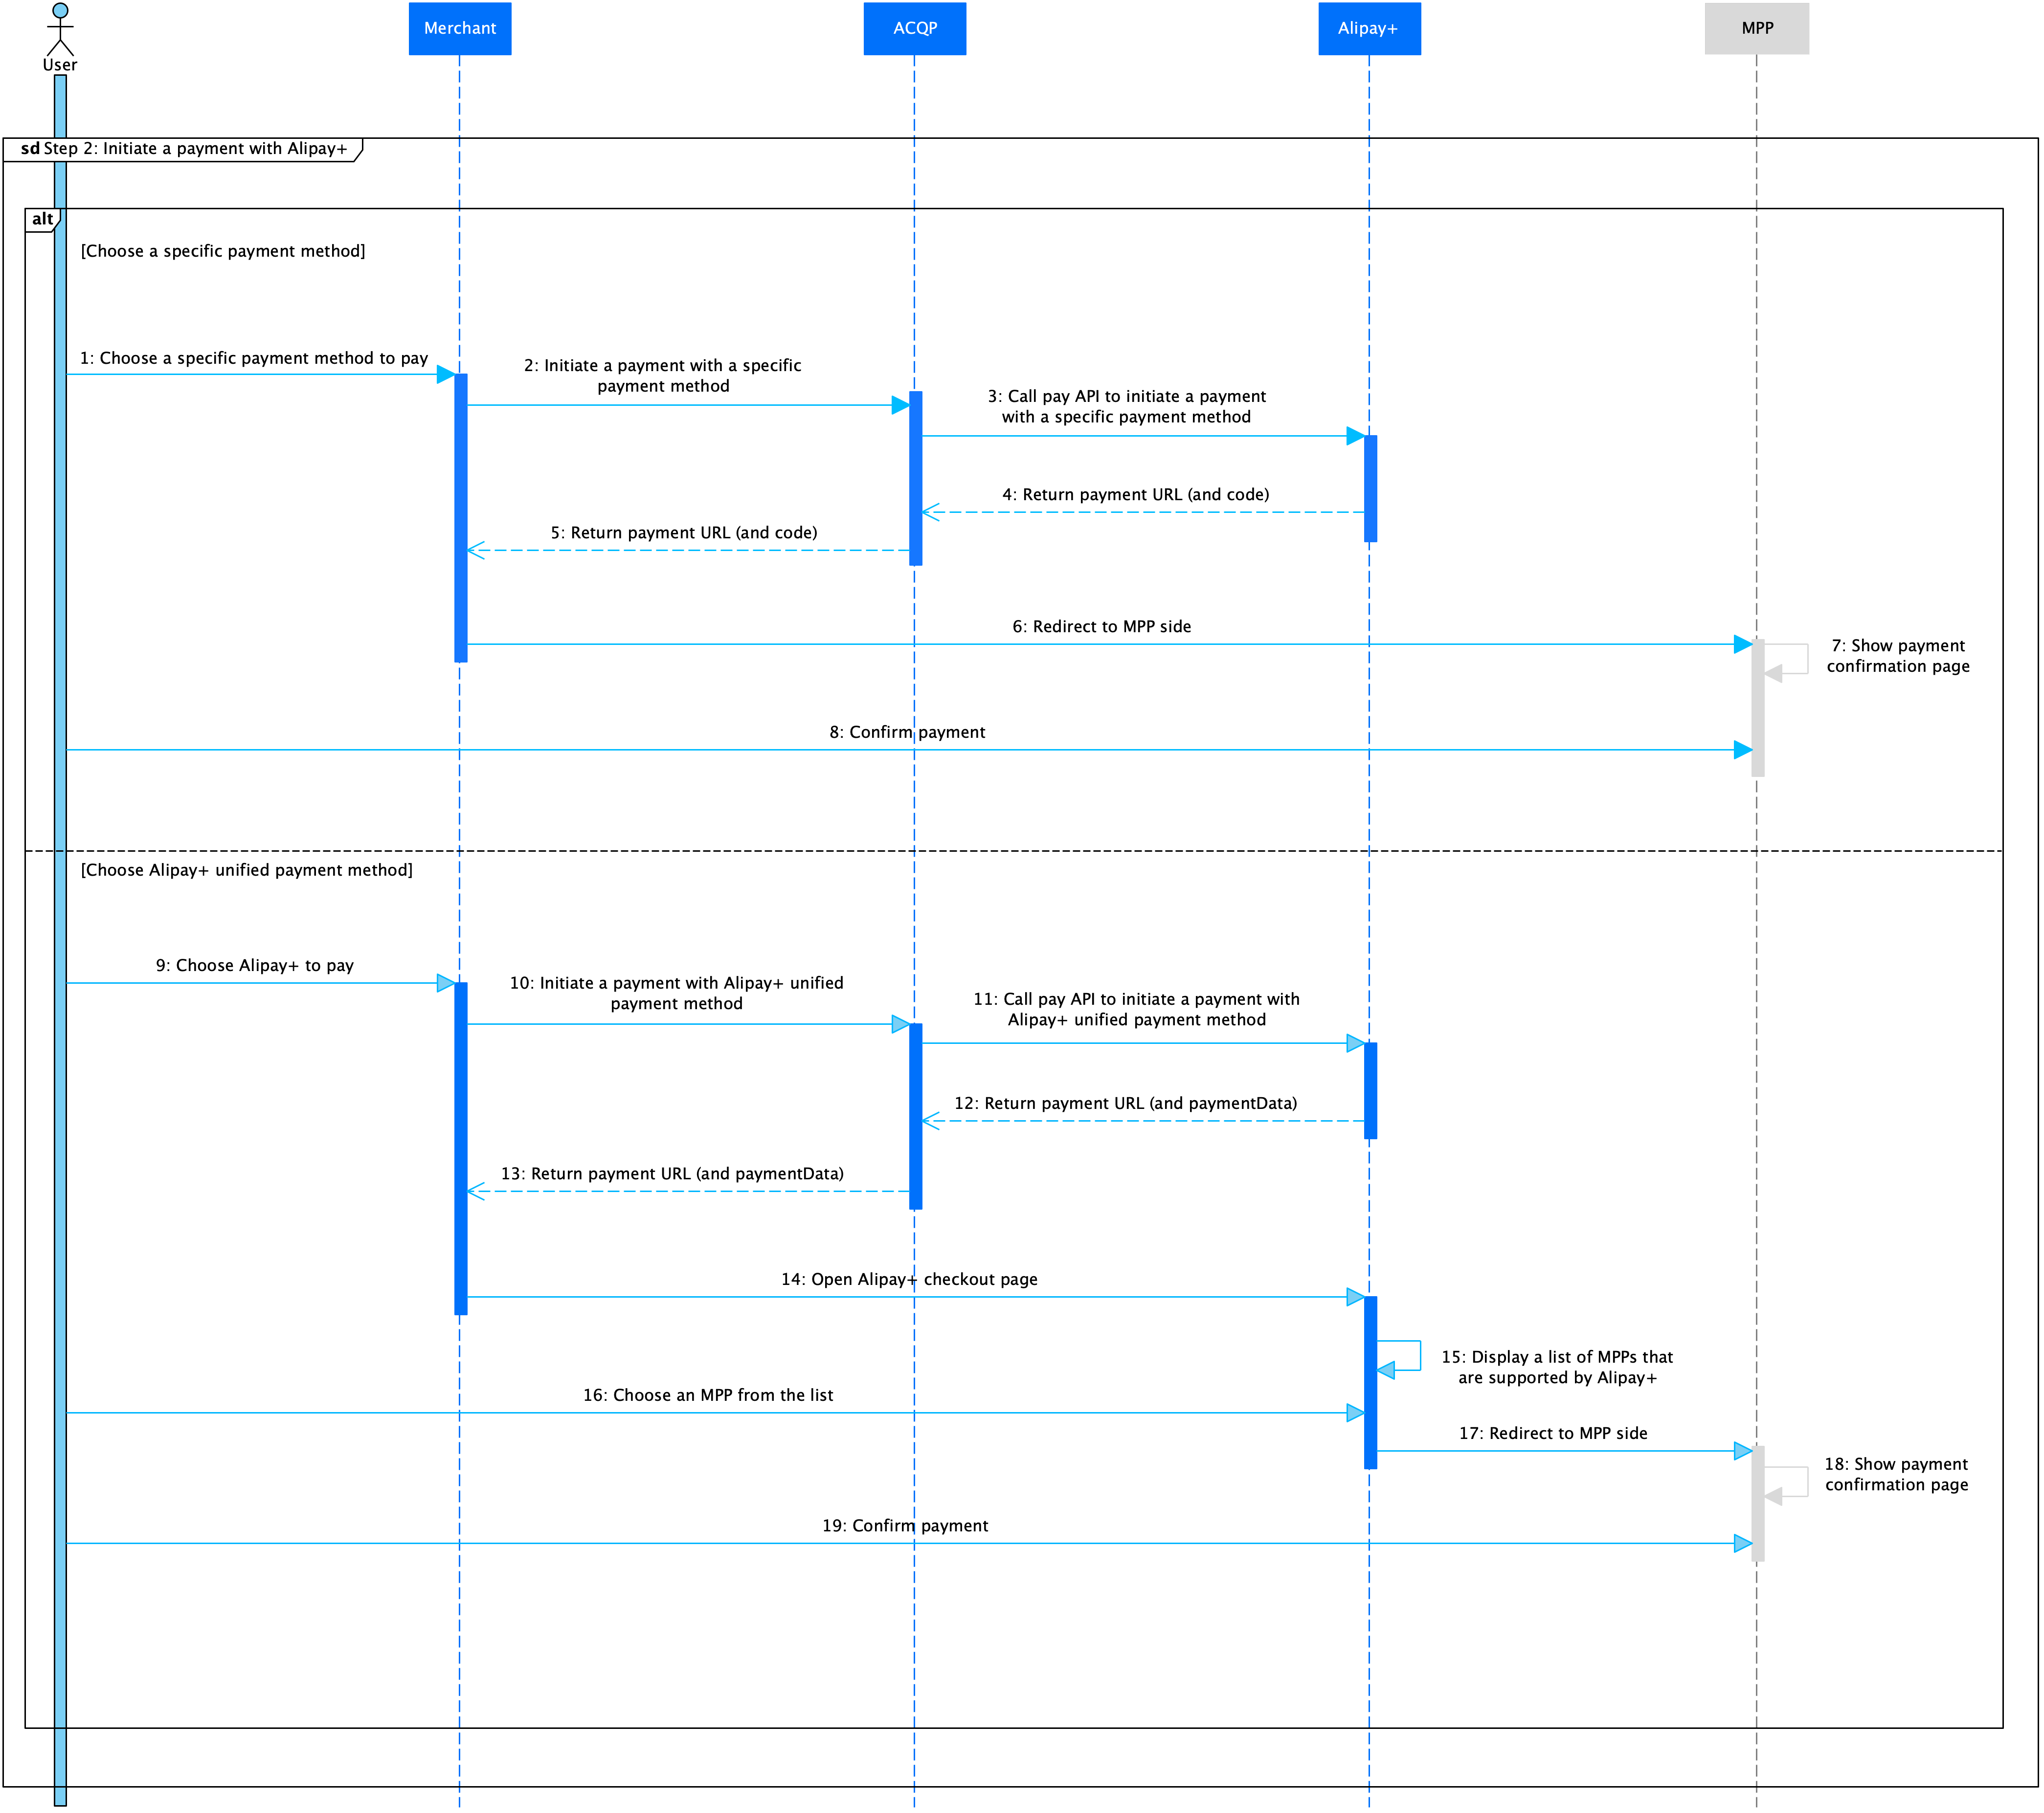The height and width of the screenshot is (1813, 2044).
Task: Click the "16: Choose an MPP from the list" label
Action: point(708,1395)
